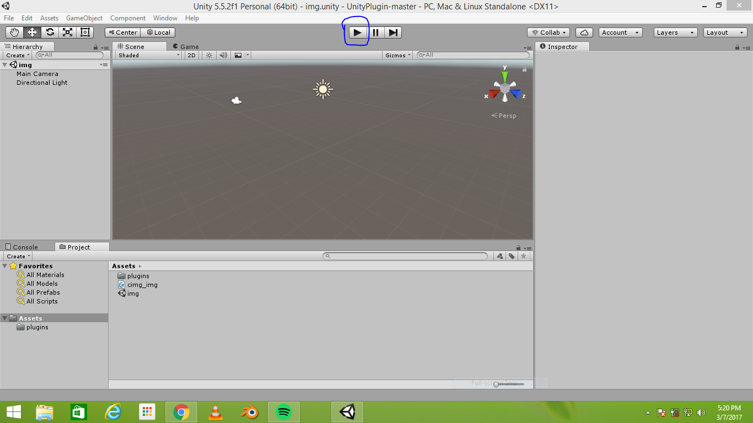The image size is (753, 423).
Task: Select the Hand tool
Action: tap(14, 32)
